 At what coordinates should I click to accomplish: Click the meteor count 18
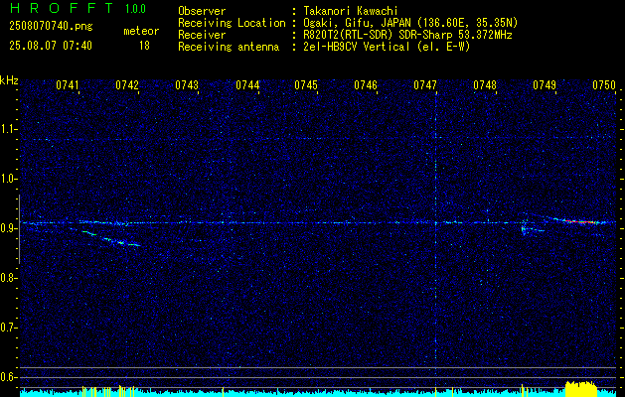(144, 46)
